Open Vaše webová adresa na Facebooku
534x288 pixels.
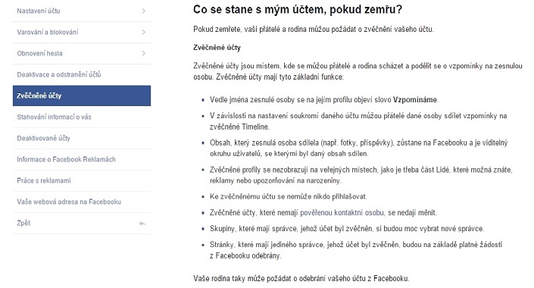(82, 202)
